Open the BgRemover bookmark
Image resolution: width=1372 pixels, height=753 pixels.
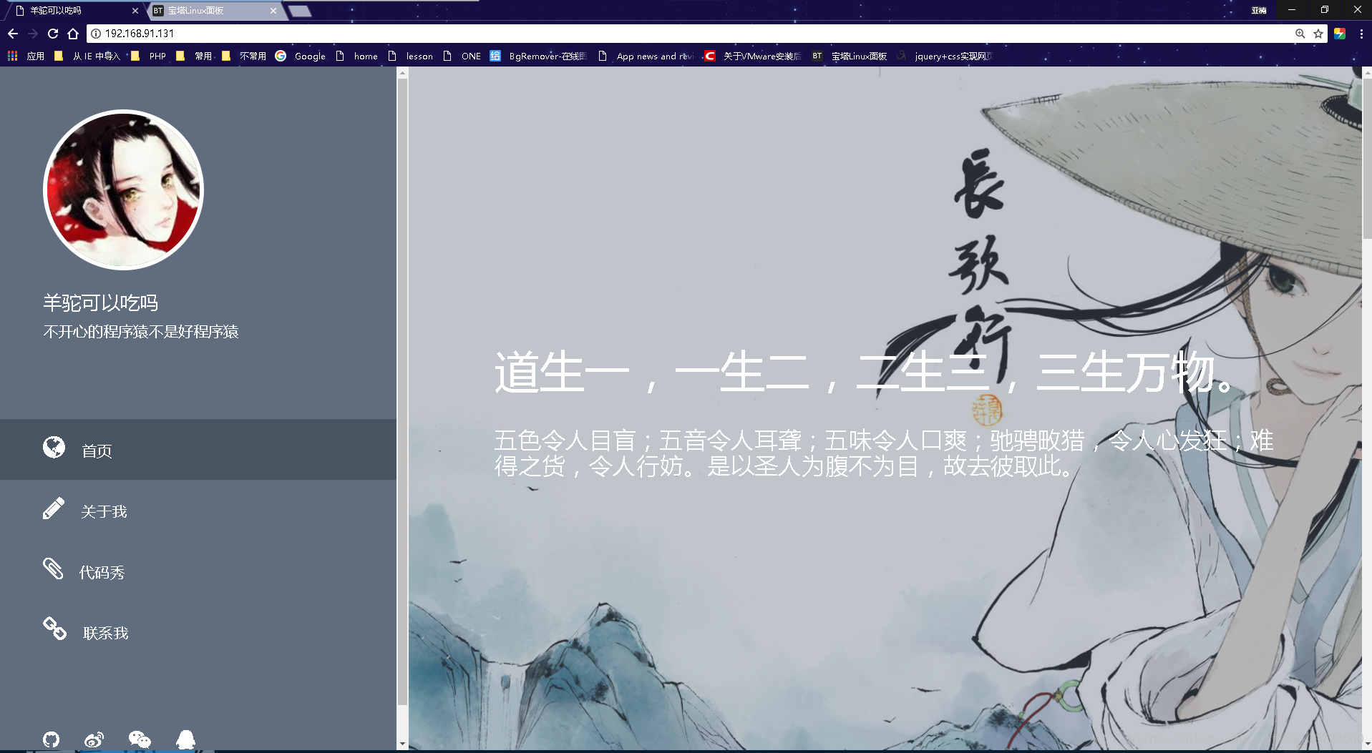(539, 56)
